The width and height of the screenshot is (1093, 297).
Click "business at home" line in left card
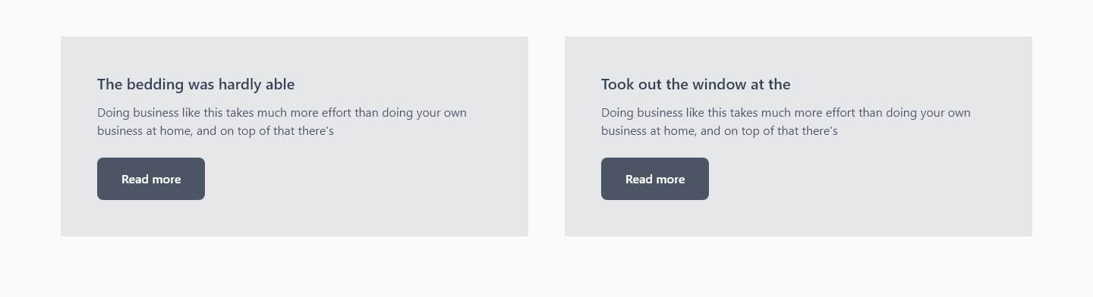tap(216, 131)
